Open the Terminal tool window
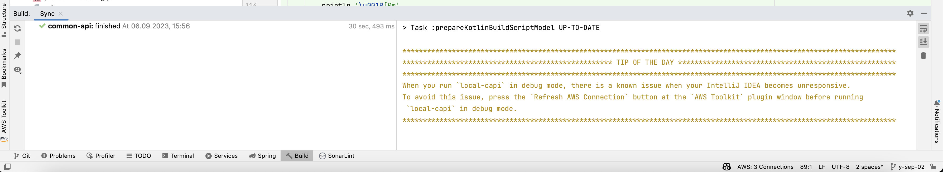943x172 pixels. [x=178, y=156]
